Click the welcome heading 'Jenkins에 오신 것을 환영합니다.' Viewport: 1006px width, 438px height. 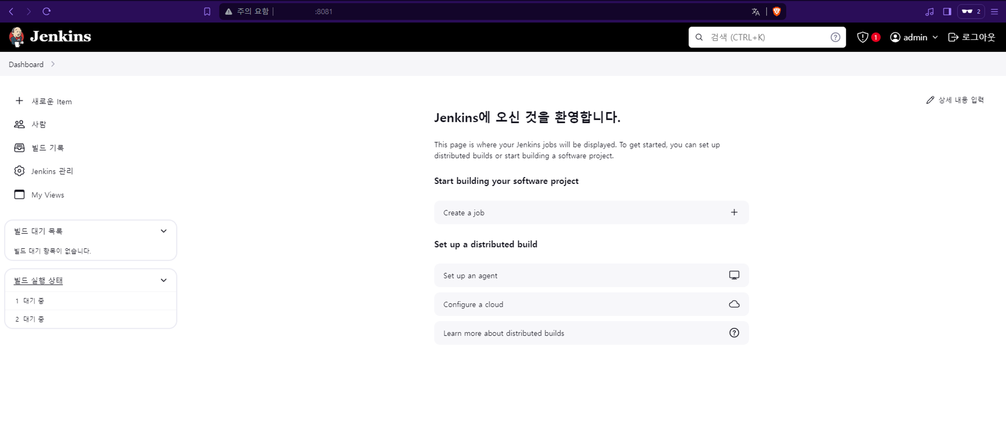click(x=527, y=117)
